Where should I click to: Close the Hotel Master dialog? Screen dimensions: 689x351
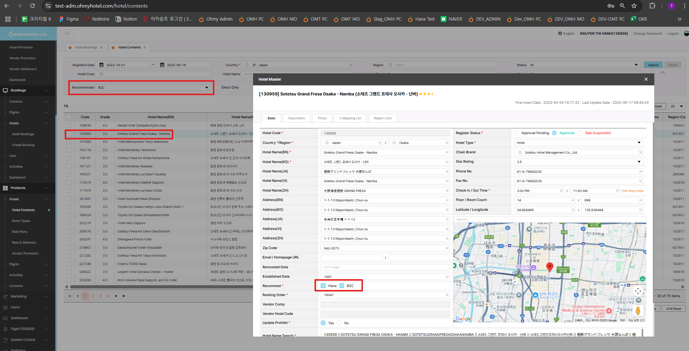[646, 79]
